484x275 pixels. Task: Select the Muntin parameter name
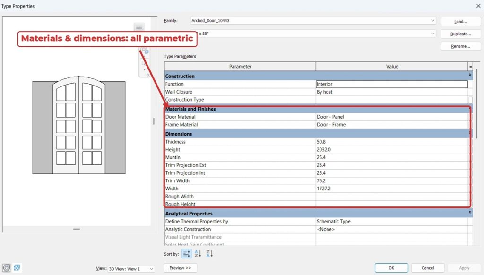[x=173, y=157]
